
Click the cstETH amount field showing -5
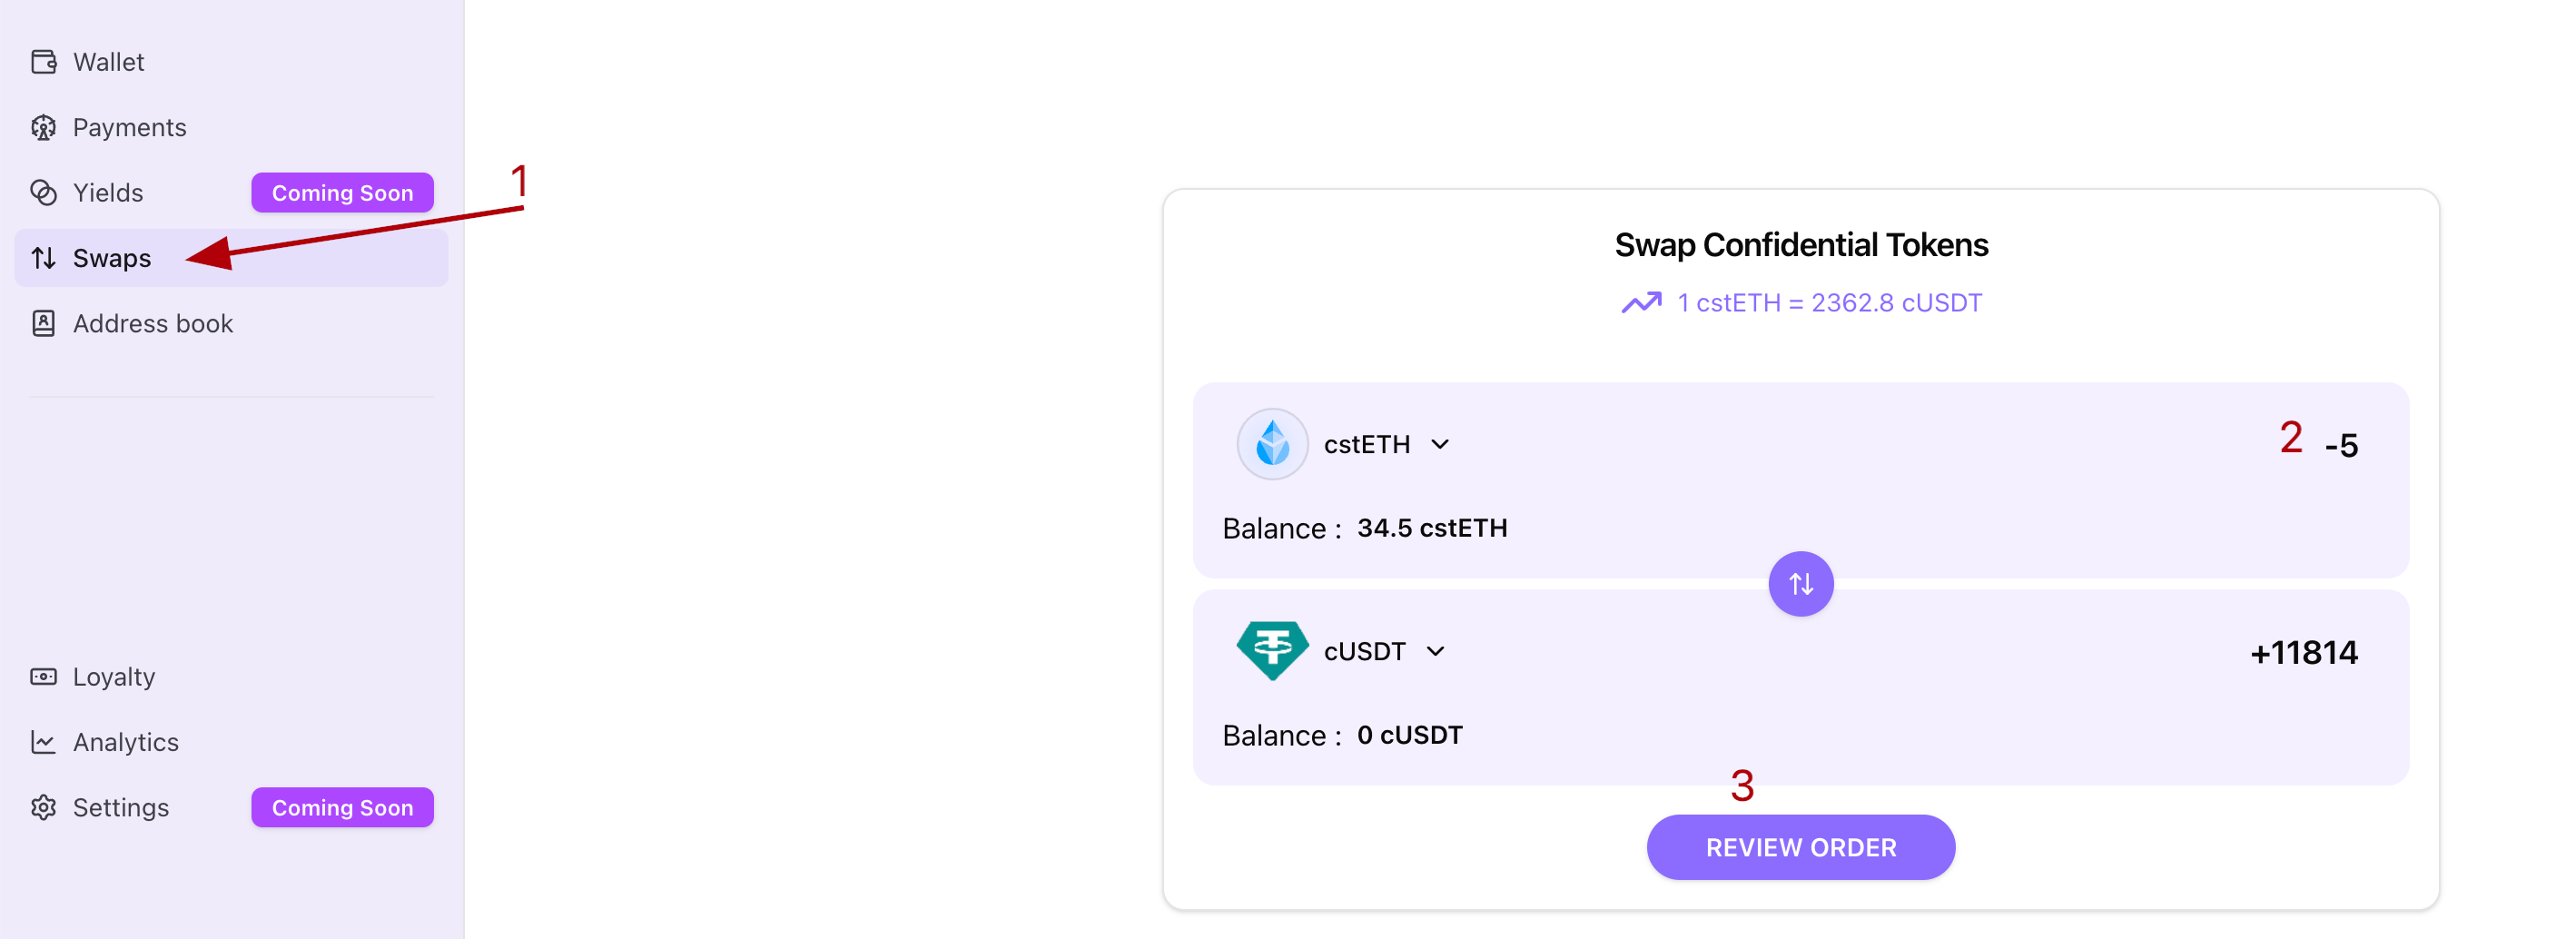tap(2341, 446)
